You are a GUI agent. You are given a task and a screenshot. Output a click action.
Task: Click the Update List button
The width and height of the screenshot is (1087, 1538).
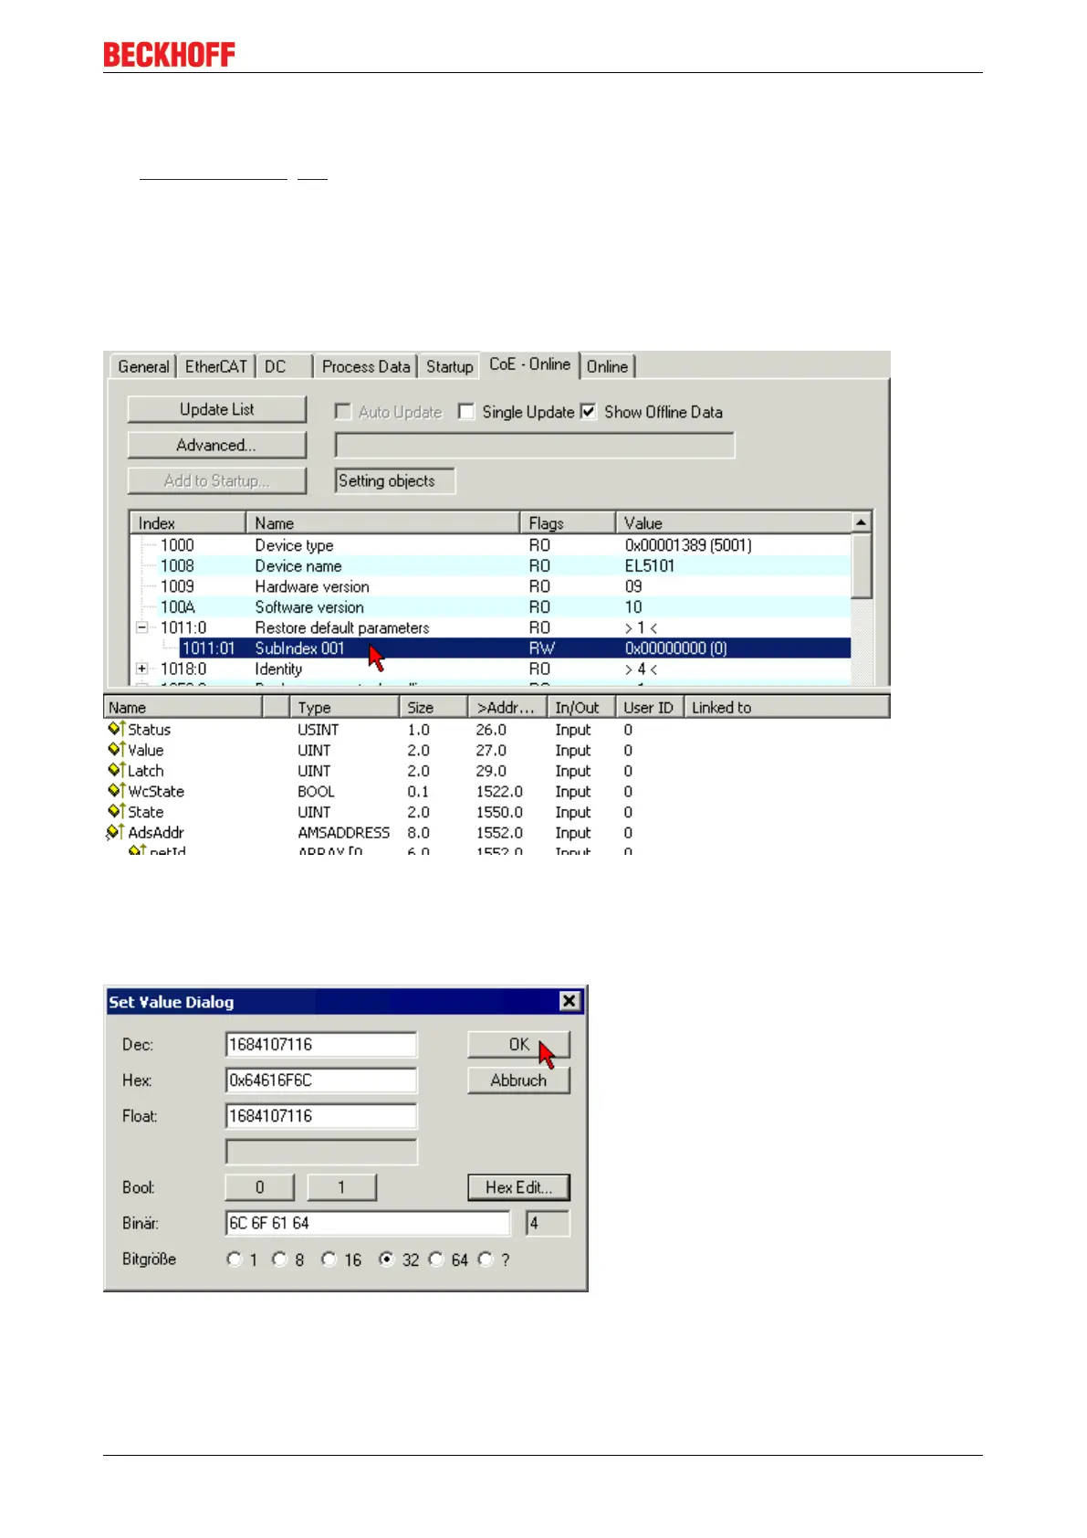coord(217,409)
